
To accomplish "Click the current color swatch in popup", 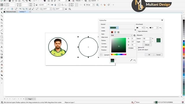I will 112,60.
